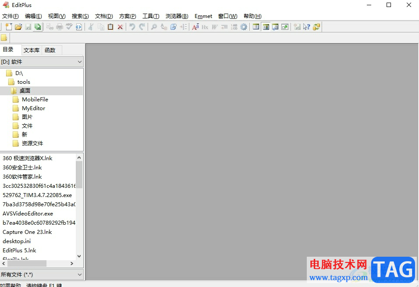Viewport: 419px width, 287px height.
Task: Select the 图片 folder
Action: tap(27, 117)
